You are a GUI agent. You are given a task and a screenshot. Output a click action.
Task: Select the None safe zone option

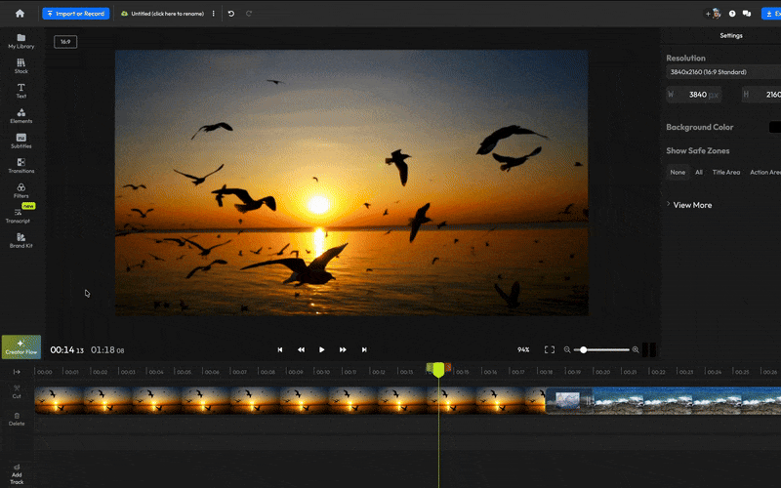678,172
